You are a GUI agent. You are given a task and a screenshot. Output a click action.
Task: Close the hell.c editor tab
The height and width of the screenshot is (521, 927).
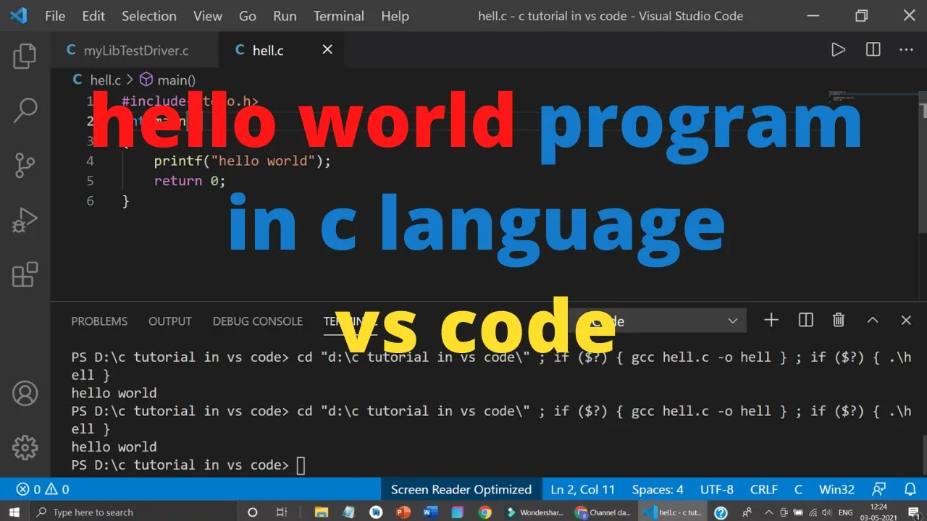click(x=327, y=49)
